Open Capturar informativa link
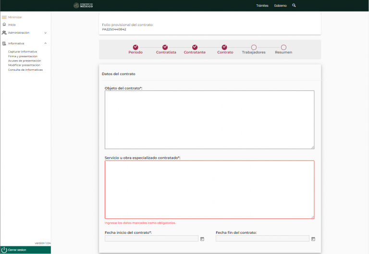Screen dimensions: 369x254 coord(23,51)
